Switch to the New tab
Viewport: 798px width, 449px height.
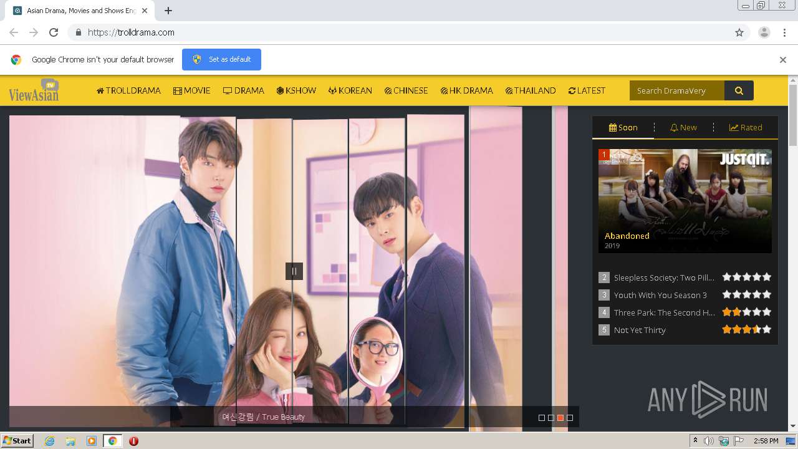(x=683, y=127)
